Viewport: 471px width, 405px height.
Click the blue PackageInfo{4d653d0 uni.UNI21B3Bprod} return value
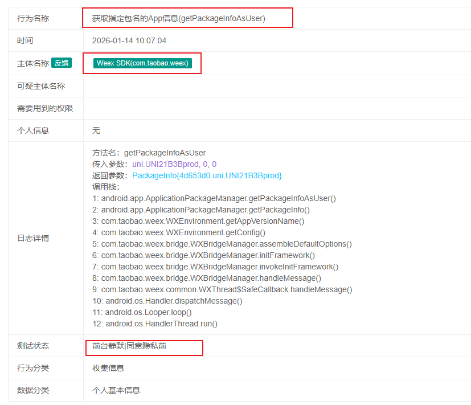[x=207, y=175]
